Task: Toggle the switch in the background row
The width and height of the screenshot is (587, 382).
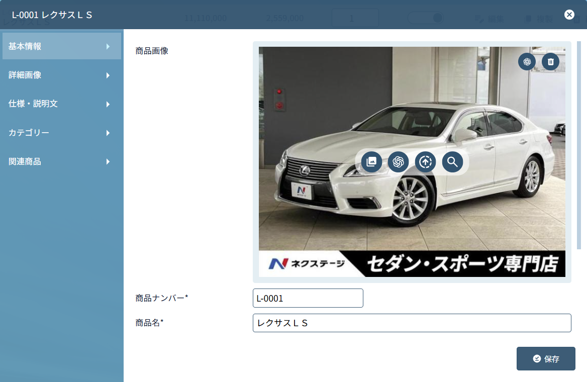Action: (426, 18)
